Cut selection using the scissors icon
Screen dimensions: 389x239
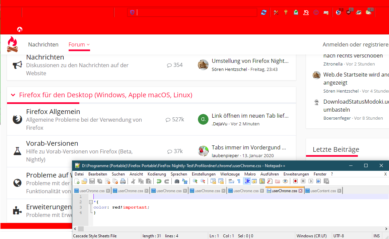(133, 181)
